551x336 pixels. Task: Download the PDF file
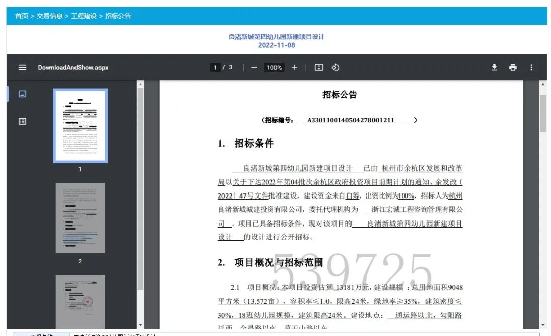(x=494, y=67)
